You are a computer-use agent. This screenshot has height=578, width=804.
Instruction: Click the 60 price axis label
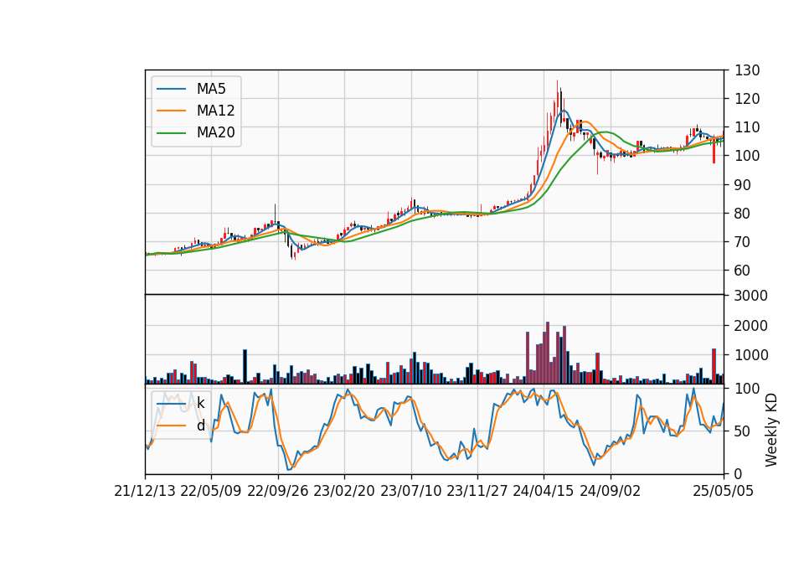pos(743,271)
